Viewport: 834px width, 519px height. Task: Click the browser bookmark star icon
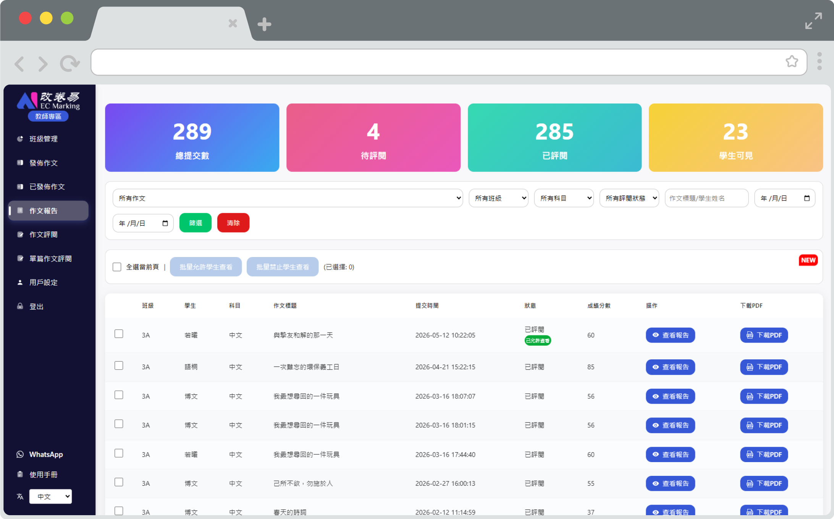(792, 61)
